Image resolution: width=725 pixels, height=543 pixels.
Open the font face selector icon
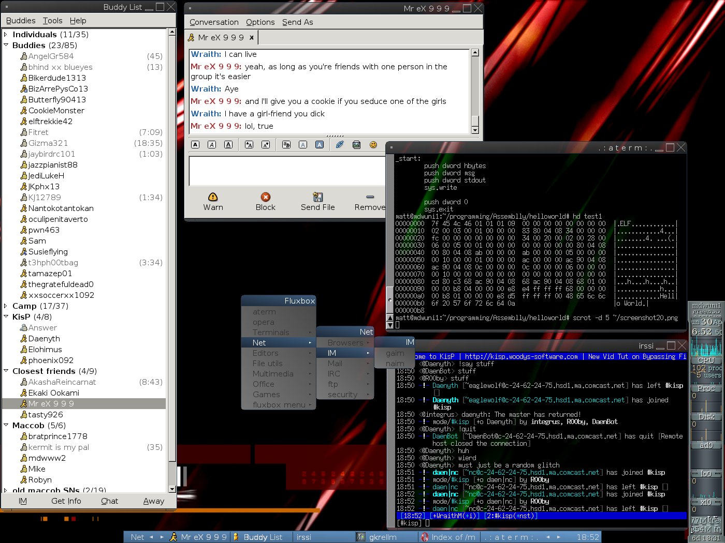(286, 145)
